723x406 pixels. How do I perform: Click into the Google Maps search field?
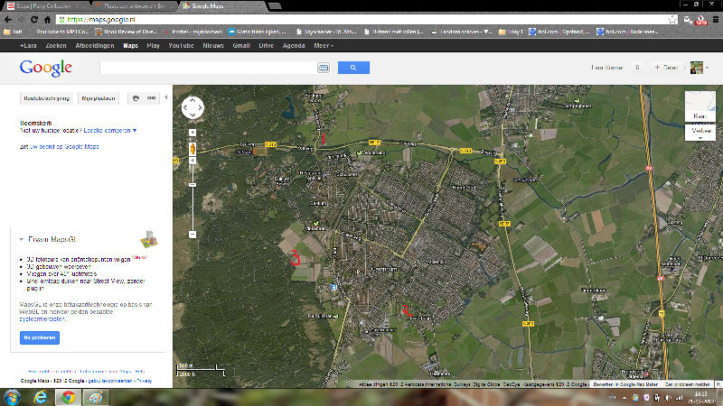[x=209, y=68]
